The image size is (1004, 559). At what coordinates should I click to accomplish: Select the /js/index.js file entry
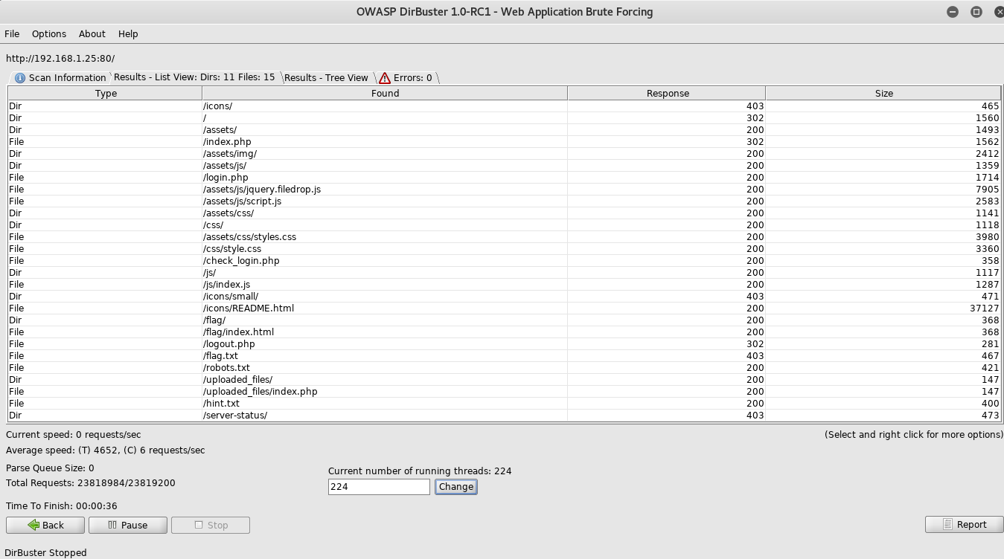(x=505, y=285)
